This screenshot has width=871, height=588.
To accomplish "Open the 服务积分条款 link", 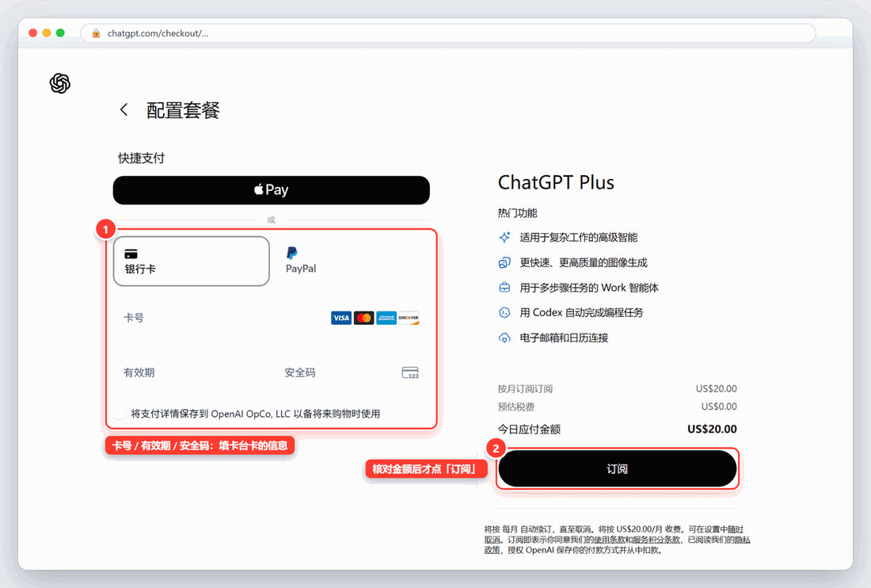I will pyautogui.click(x=655, y=540).
